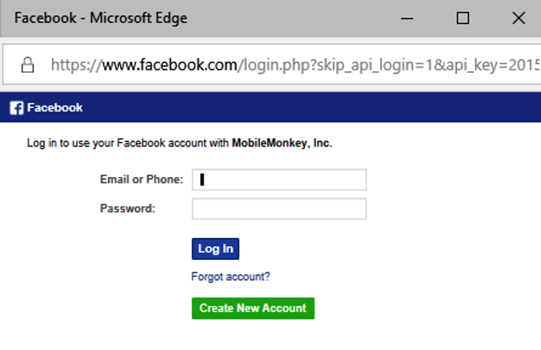
Task: Click the "Facebook - Microsoft Edge" window title
Action: coord(101,18)
